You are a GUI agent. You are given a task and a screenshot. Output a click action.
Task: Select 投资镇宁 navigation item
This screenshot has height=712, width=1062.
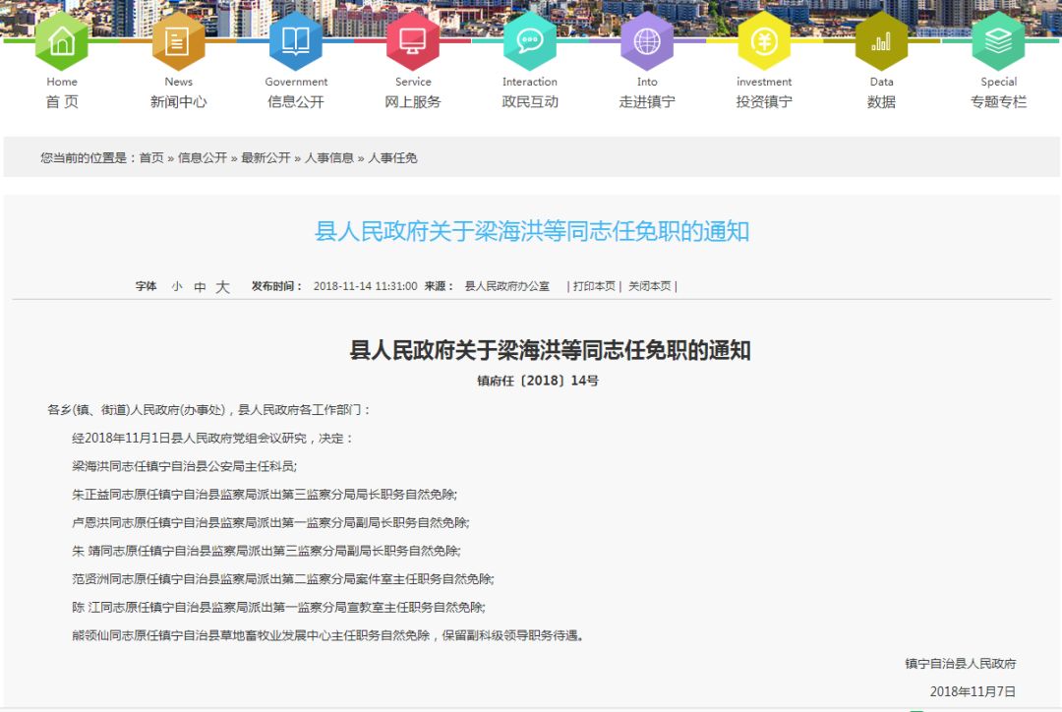click(x=764, y=102)
